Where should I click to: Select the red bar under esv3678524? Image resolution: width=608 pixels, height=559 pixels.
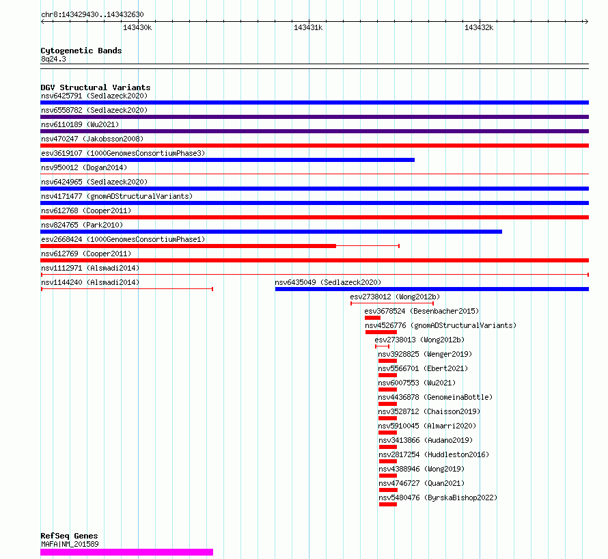(372, 318)
